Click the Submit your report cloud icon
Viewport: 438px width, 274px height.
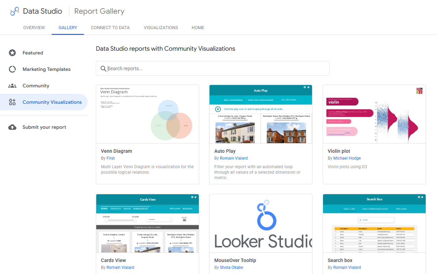[x=12, y=127]
